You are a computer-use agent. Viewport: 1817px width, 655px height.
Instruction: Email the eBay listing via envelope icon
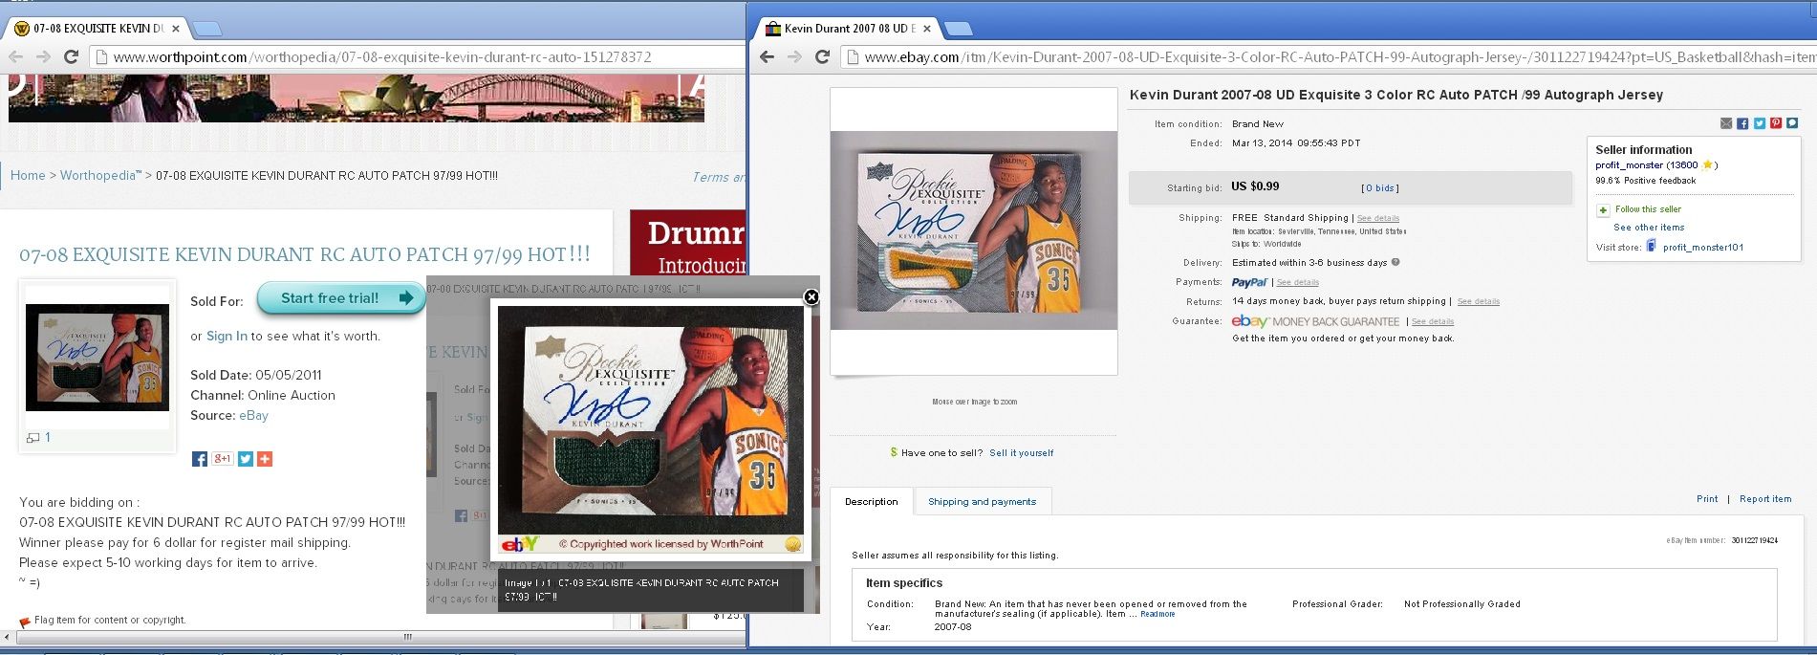click(1726, 123)
